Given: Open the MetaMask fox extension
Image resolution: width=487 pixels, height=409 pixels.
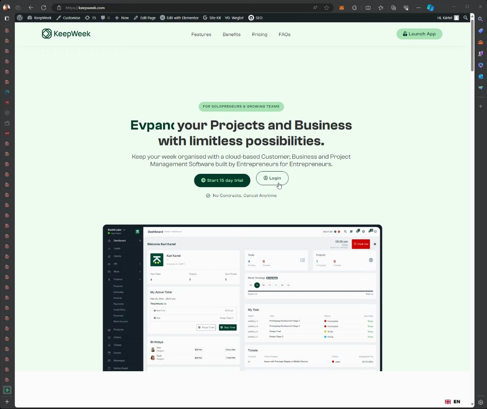Looking at the screenshot, I should pyautogui.click(x=342, y=8).
